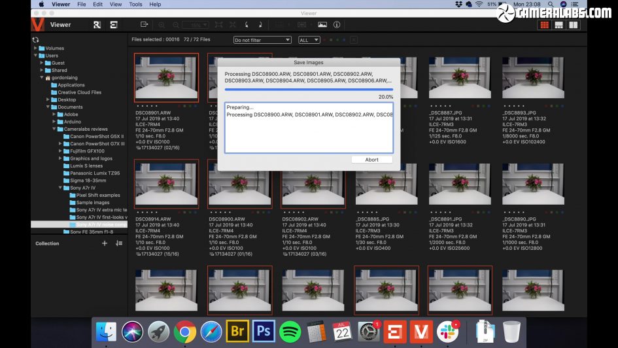Screen dimensions: 618x348
Task: Open Finder from the Dock
Action: 106,332
